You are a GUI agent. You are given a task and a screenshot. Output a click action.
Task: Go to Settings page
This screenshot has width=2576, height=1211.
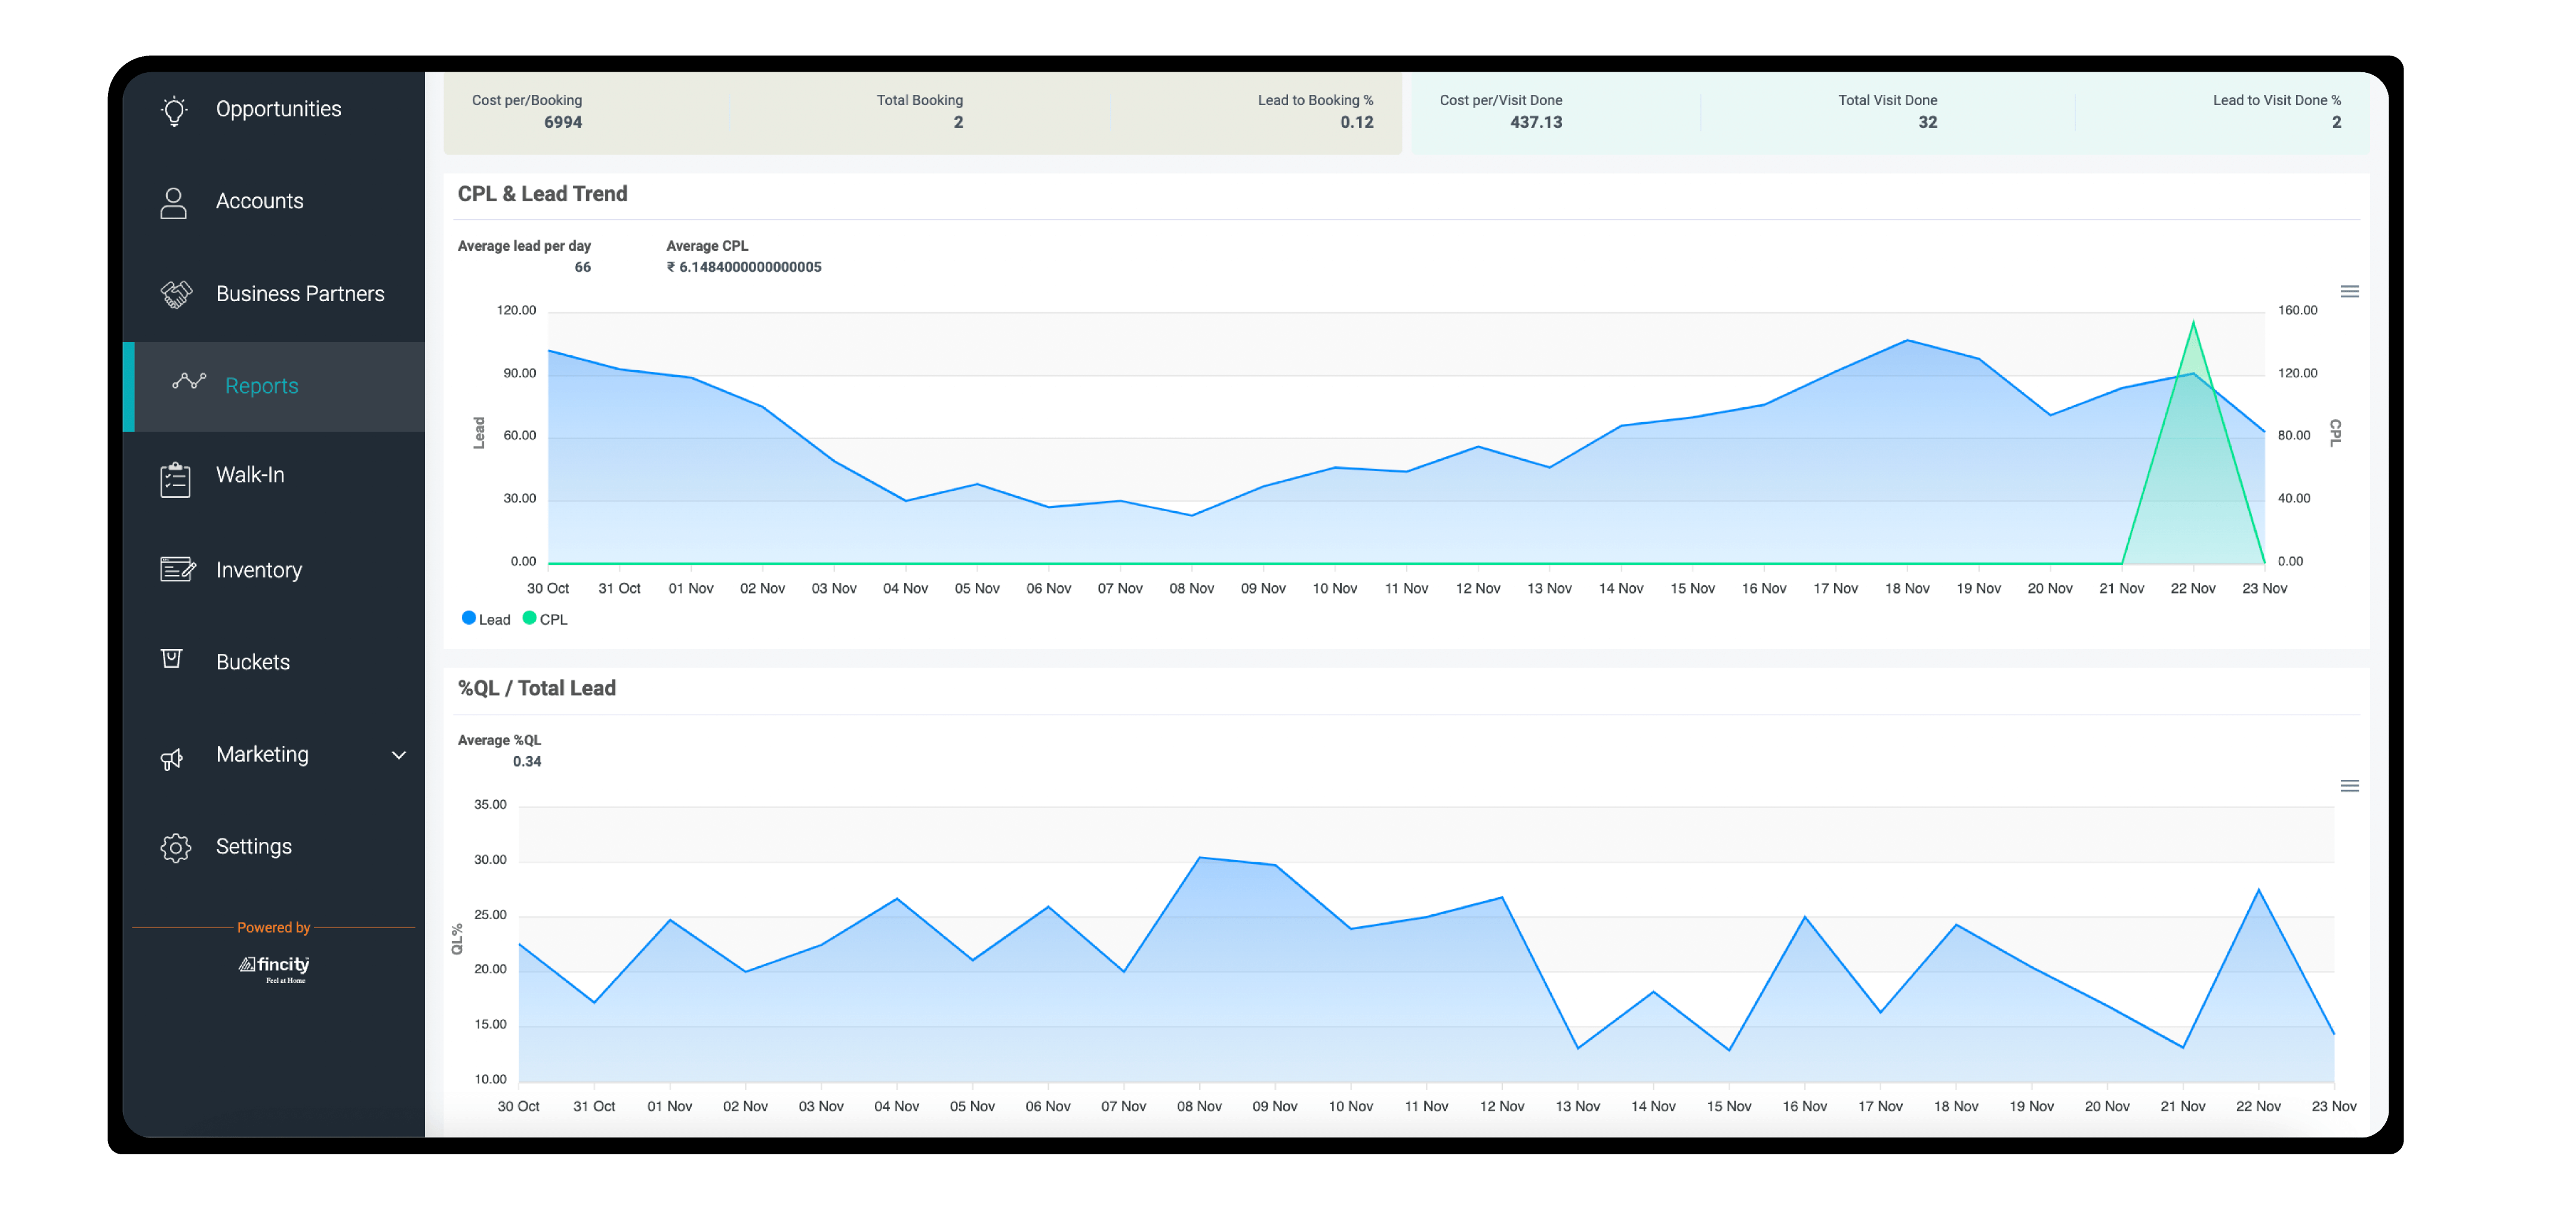click(254, 847)
